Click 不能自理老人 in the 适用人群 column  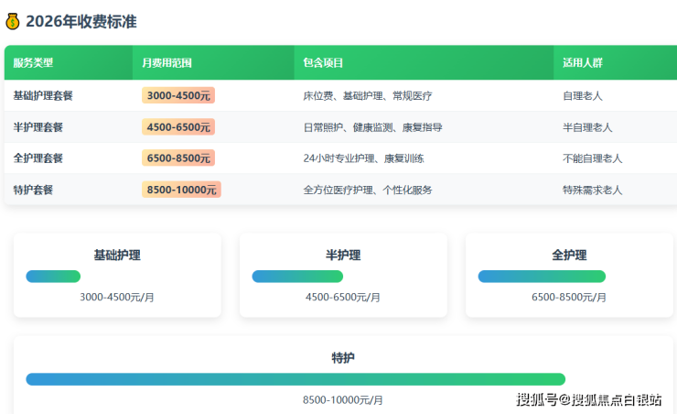[592, 158]
